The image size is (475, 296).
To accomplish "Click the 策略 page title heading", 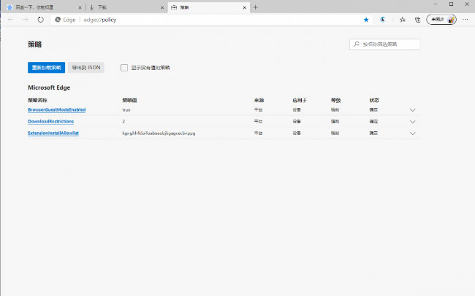I will click(35, 44).
